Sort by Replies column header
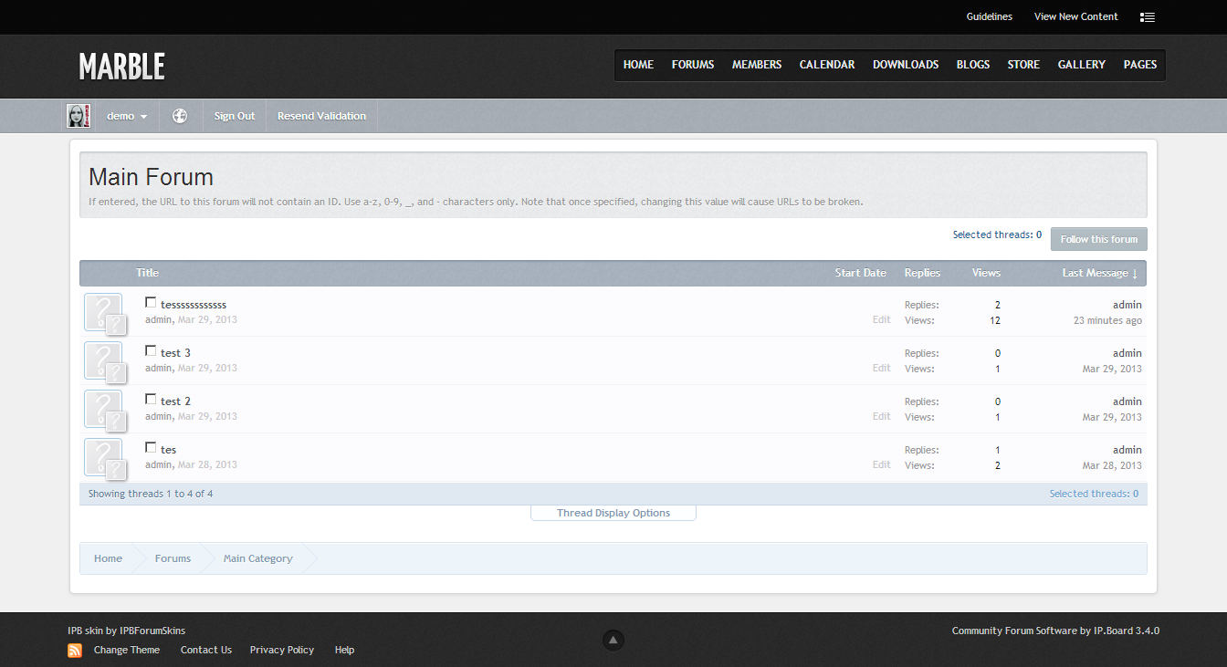 pos(922,273)
